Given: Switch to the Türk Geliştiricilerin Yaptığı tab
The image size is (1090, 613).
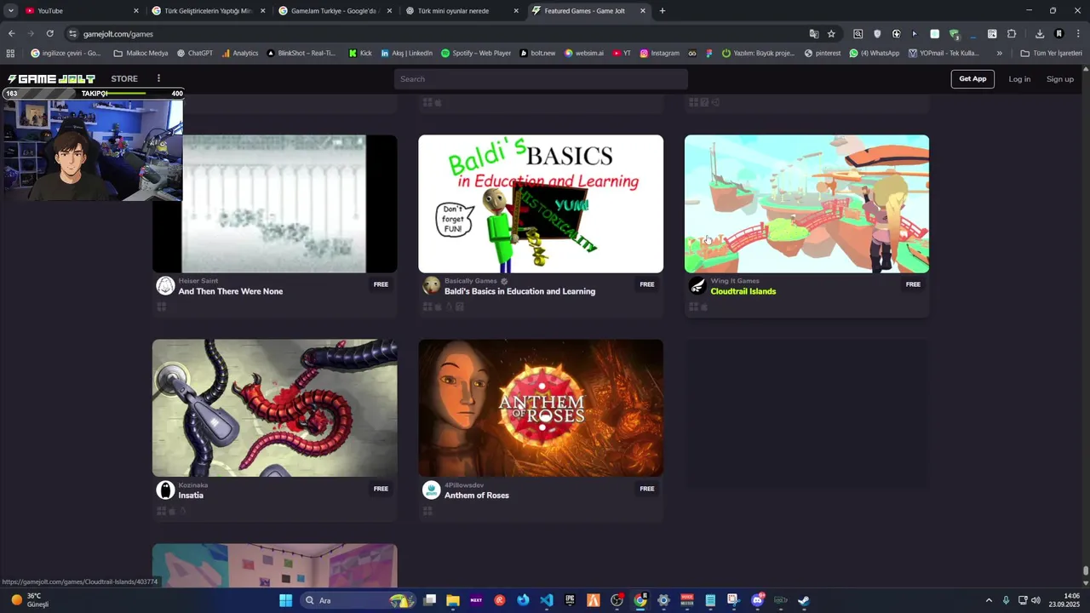Looking at the screenshot, I should 209,11.
